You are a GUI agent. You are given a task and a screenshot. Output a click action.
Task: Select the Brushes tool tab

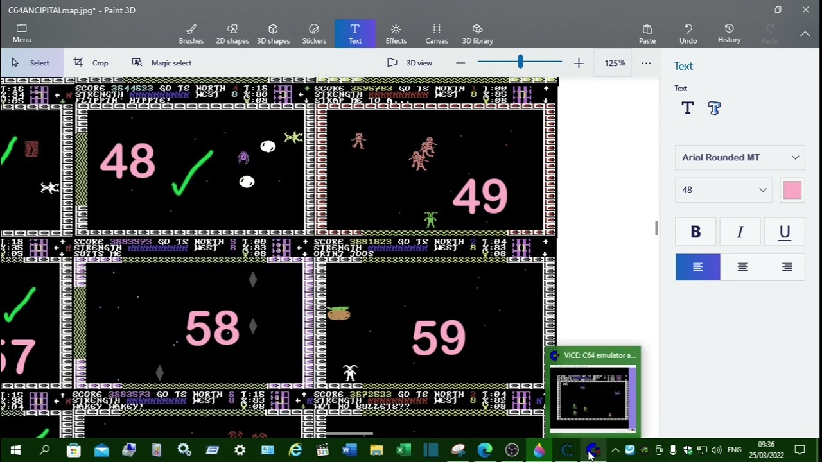click(x=191, y=34)
